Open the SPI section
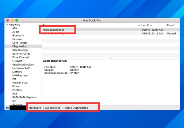The height and width of the screenshot is (128, 184). (x=14, y=101)
